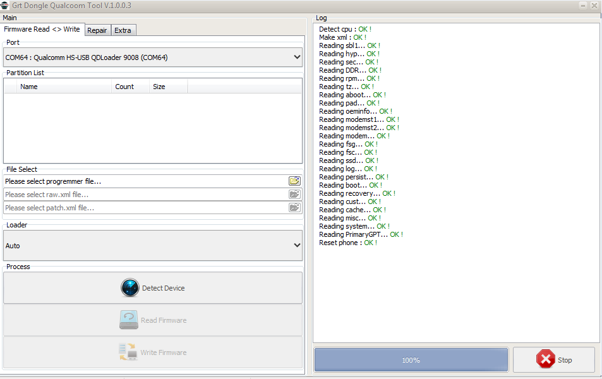Click the Detect Device radar icon
This screenshot has height=379, width=602.
(129, 287)
